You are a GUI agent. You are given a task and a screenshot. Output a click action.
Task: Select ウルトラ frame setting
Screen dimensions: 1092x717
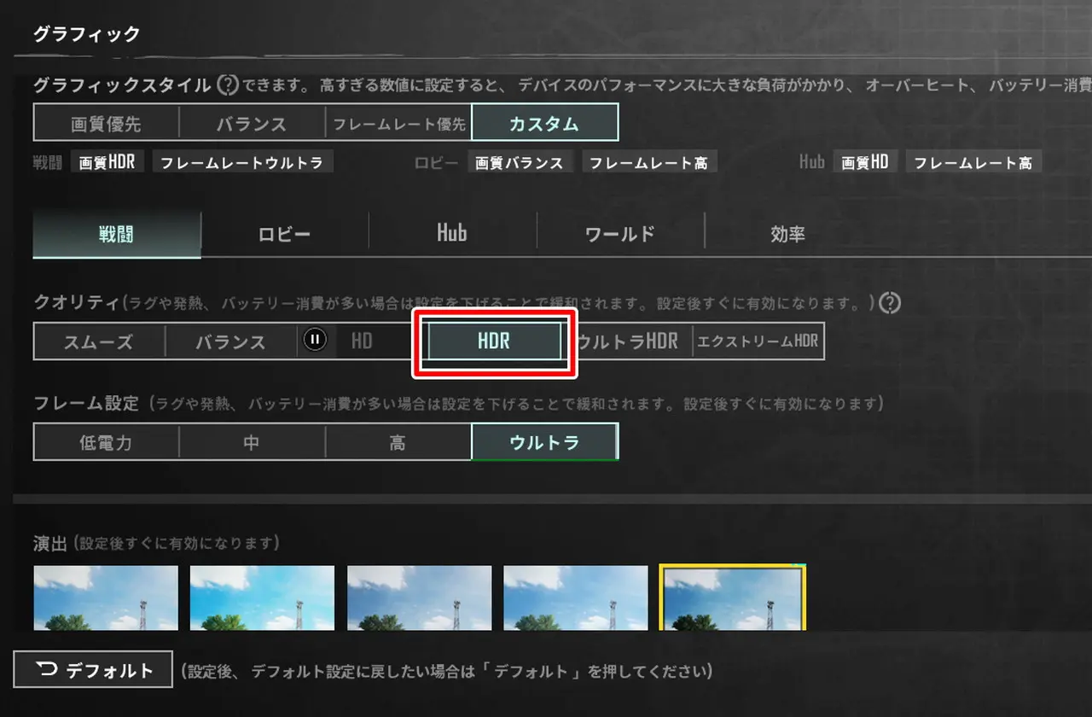pyautogui.click(x=544, y=443)
